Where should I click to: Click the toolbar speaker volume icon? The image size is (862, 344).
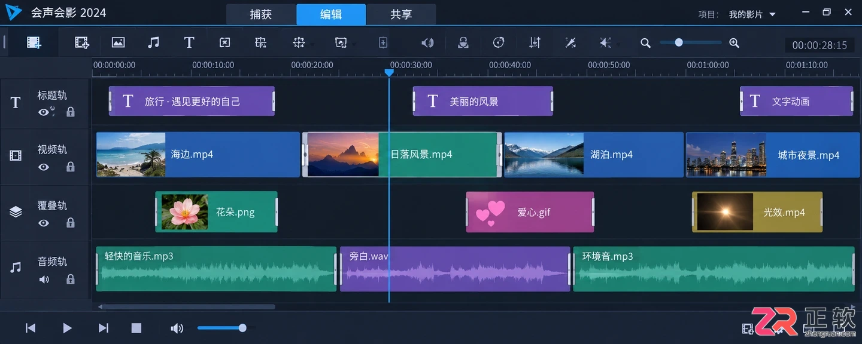[x=427, y=42]
